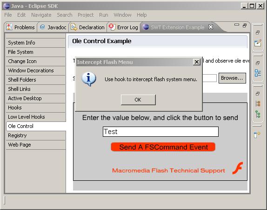Click OK in Intercept Flash Menu dialog
Viewport: 267px width, 210px height.
pyautogui.click(x=138, y=100)
